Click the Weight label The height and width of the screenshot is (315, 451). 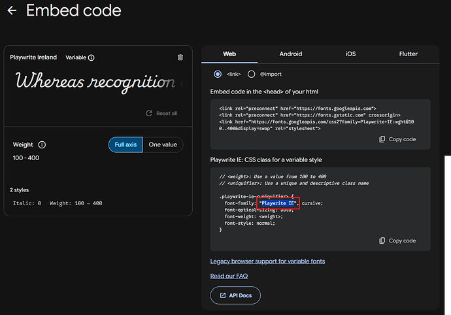point(23,144)
